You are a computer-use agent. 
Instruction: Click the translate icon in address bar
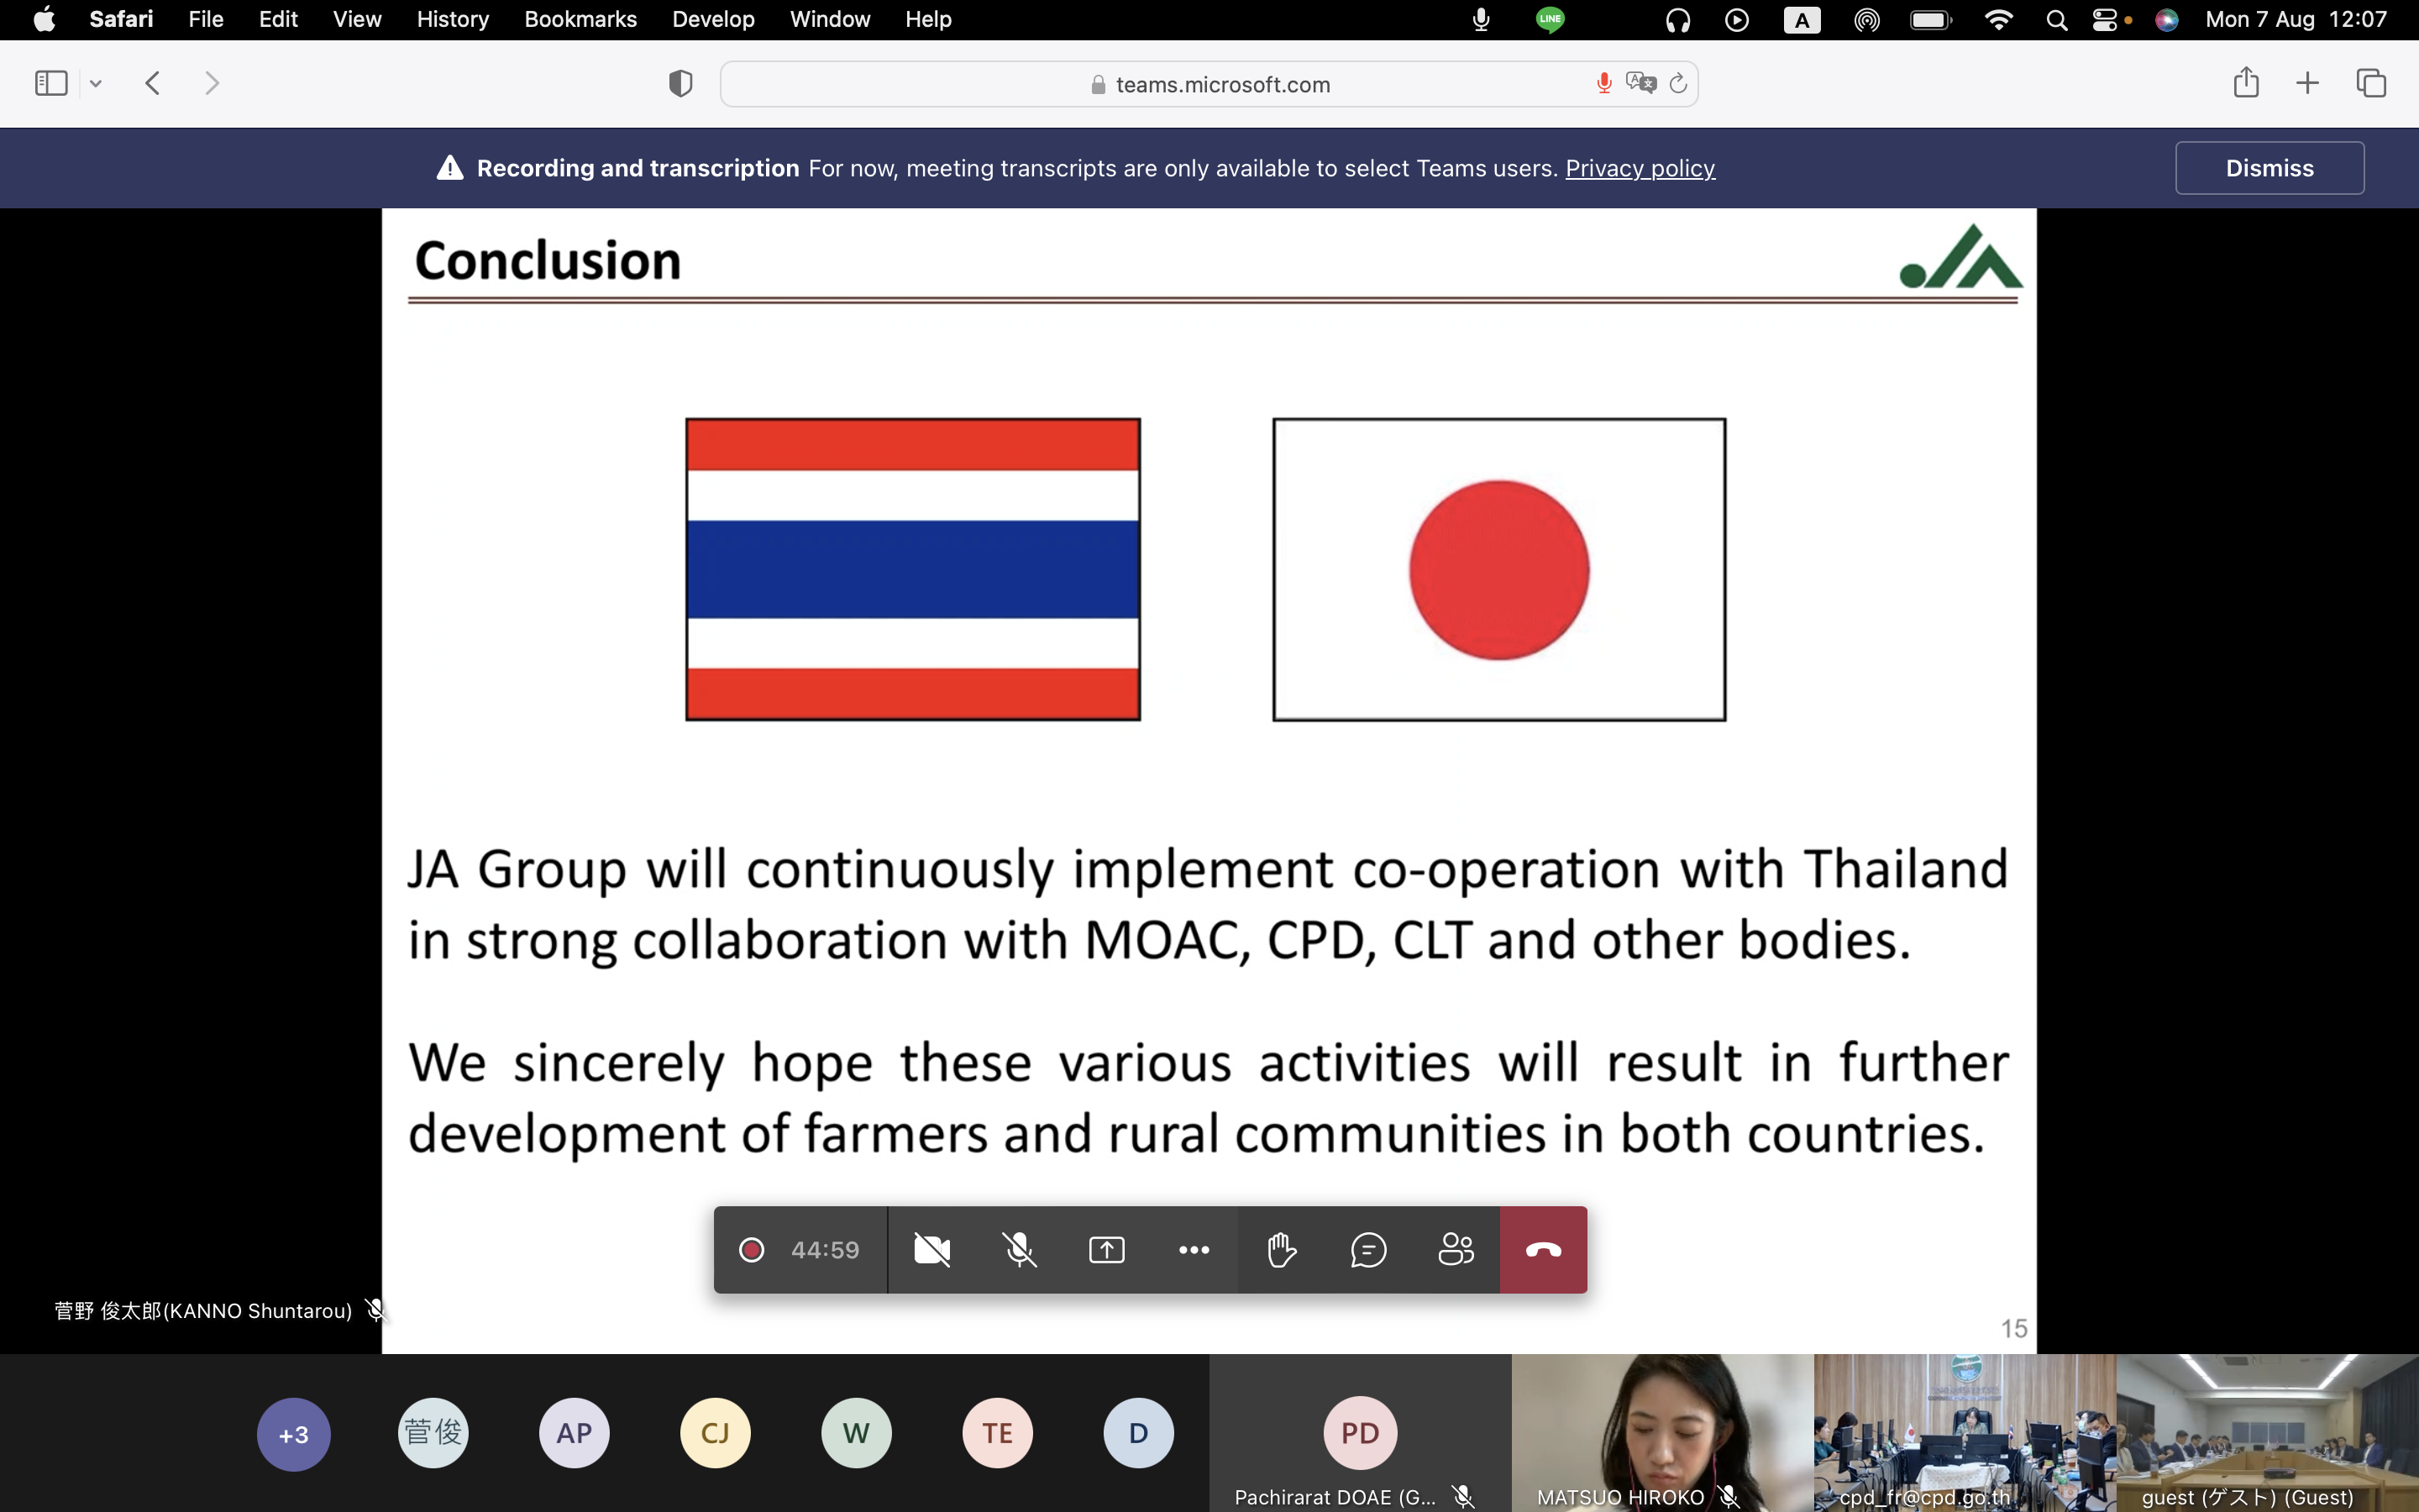click(x=1640, y=83)
